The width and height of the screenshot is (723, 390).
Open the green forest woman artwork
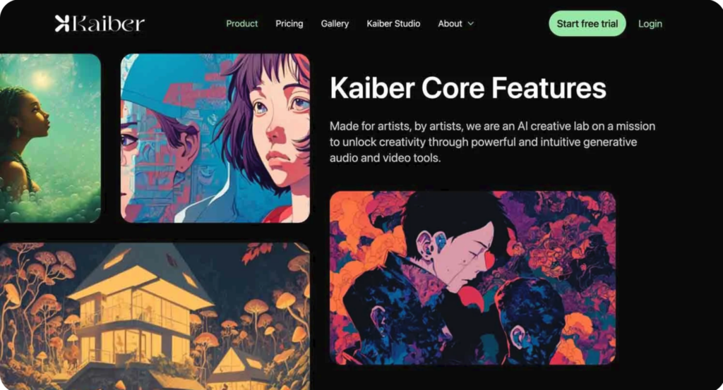click(50, 138)
